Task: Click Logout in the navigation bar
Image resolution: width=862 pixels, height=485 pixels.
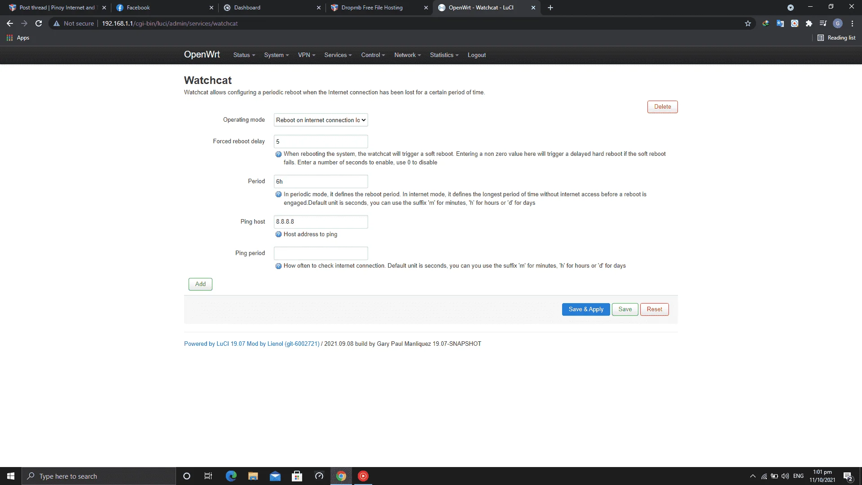Action: [x=477, y=55]
